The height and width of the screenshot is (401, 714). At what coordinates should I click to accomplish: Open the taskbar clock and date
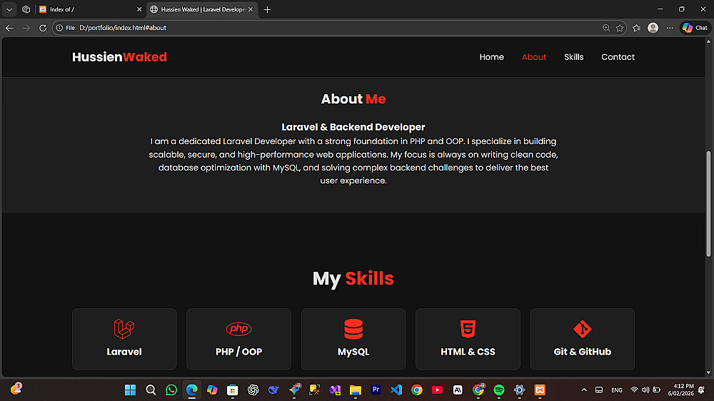(x=680, y=390)
